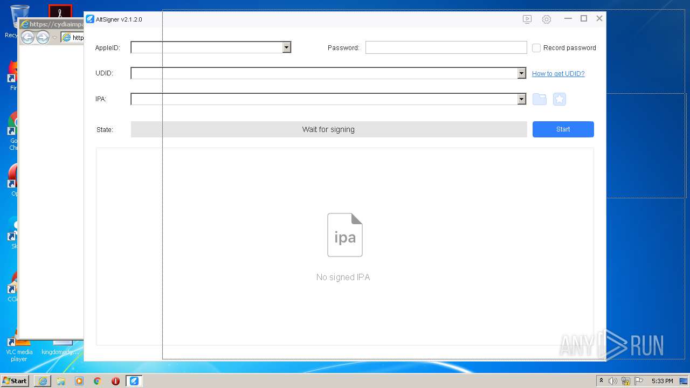
Task: Select the AltSigner taskbar button
Action: [x=134, y=381]
